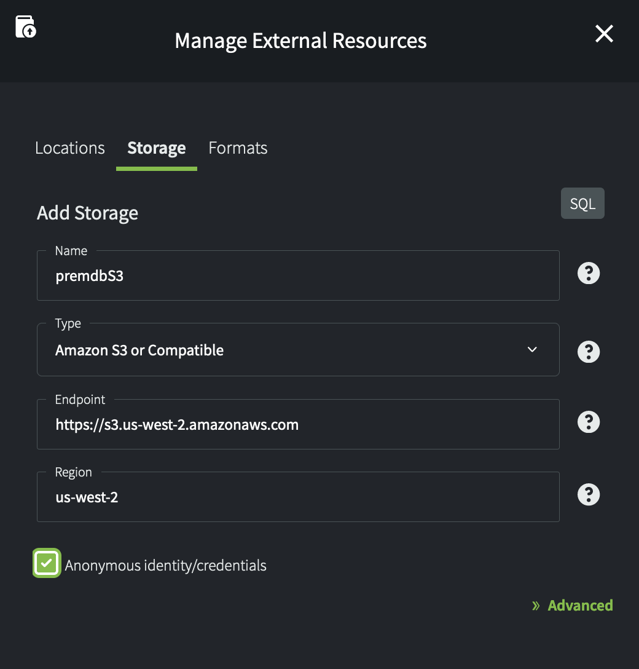
Task: Click the chevron arrow in Type field
Action: click(x=532, y=350)
